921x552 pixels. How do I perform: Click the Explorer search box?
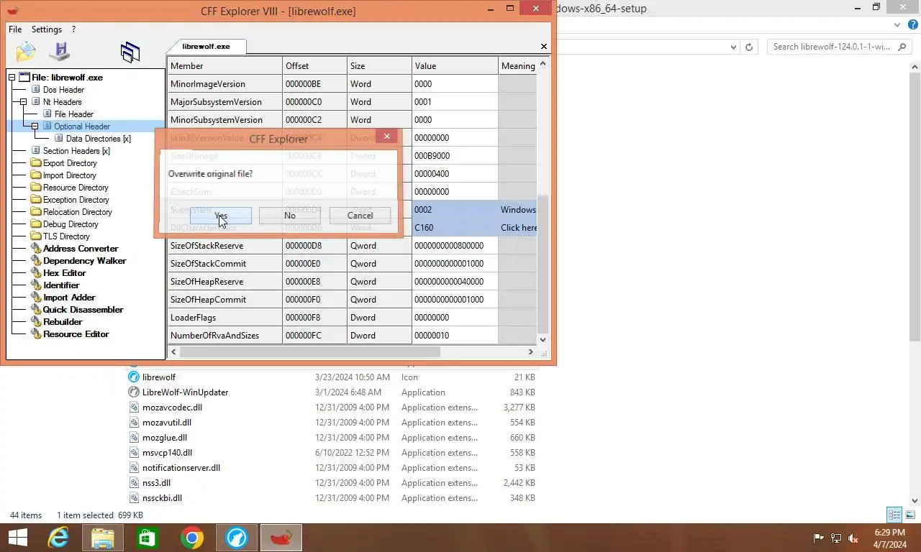pos(840,47)
